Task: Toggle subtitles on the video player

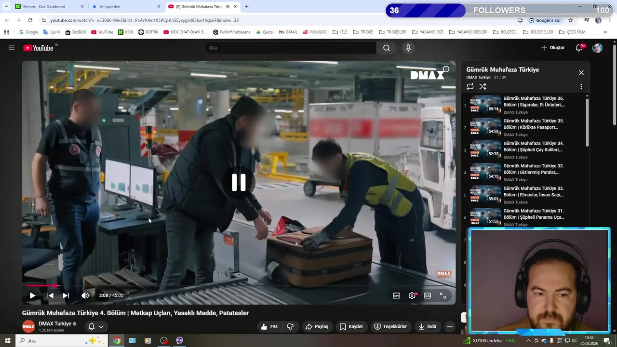Action: click(x=396, y=295)
